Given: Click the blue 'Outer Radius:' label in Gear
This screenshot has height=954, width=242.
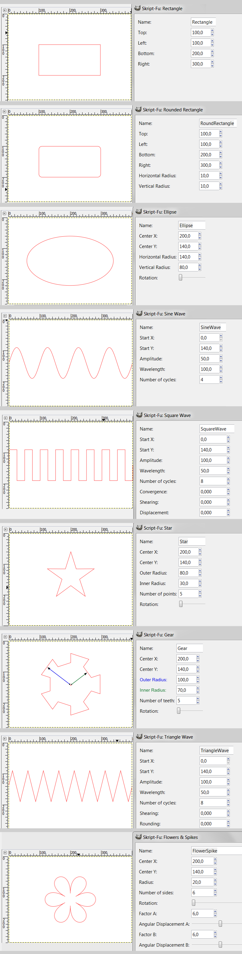Looking at the screenshot, I should click(x=153, y=679).
